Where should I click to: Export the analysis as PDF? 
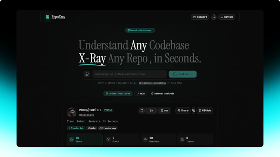164,110
